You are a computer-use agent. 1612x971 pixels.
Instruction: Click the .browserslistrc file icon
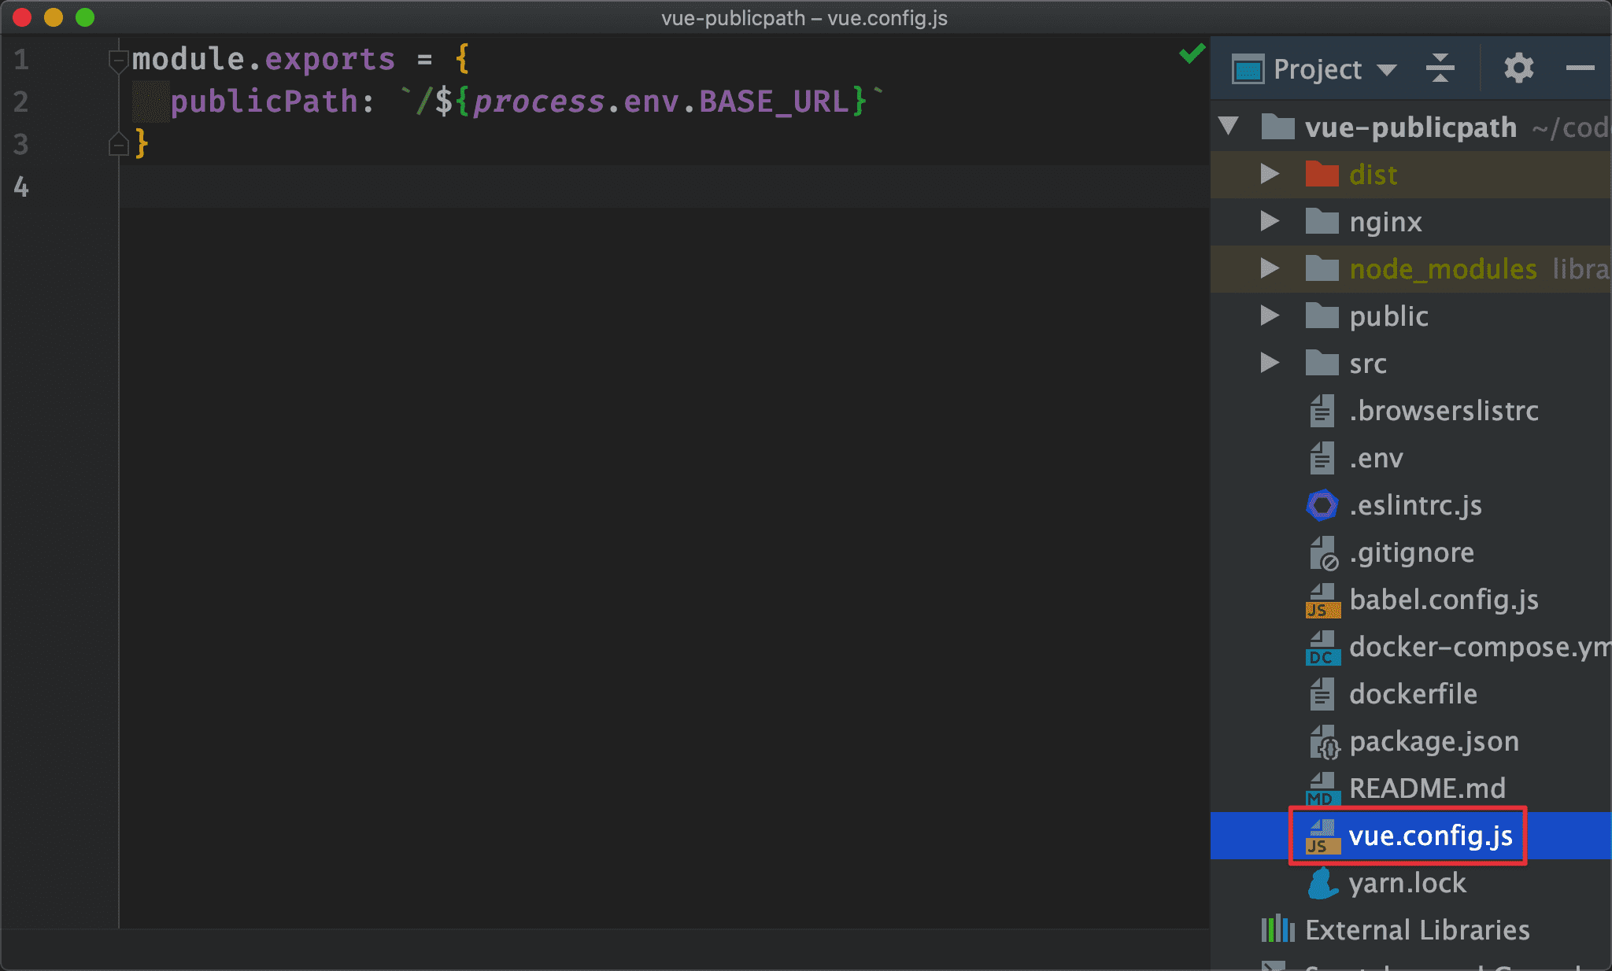click(1322, 411)
